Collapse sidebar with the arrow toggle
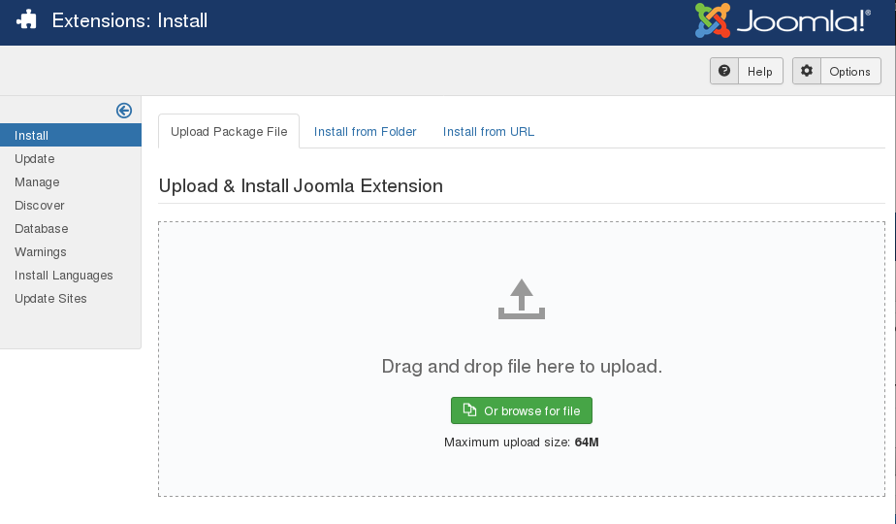The width and height of the screenshot is (896, 524). point(124,111)
